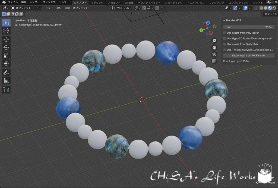Open the gizmo options dropdown arrow

coord(239,8)
